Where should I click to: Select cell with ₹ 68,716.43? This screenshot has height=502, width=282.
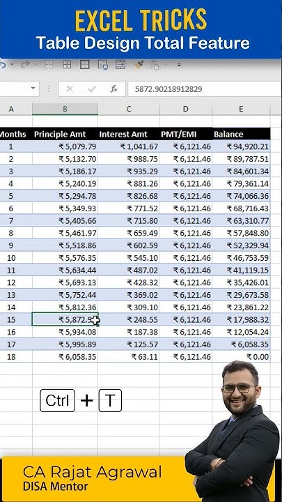tap(241, 208)
